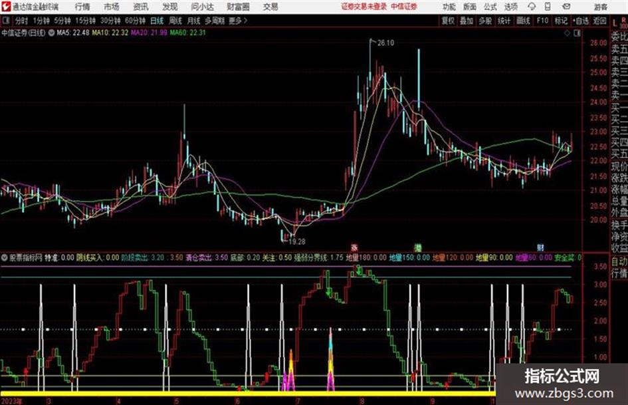Click the 多股 multi-stock toolbar button
Screen dimensions: 628x405
485,21
